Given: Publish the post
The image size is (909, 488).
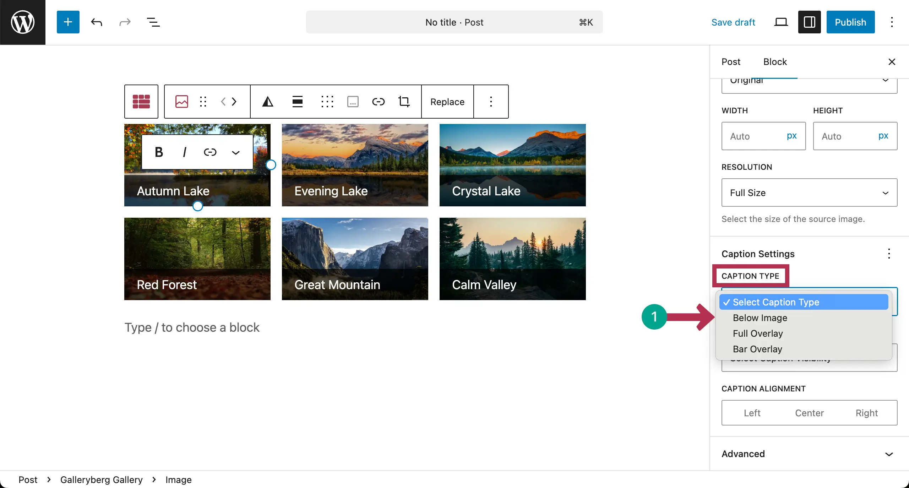Looking at the screenshot, I should click(x=850, y=22).
